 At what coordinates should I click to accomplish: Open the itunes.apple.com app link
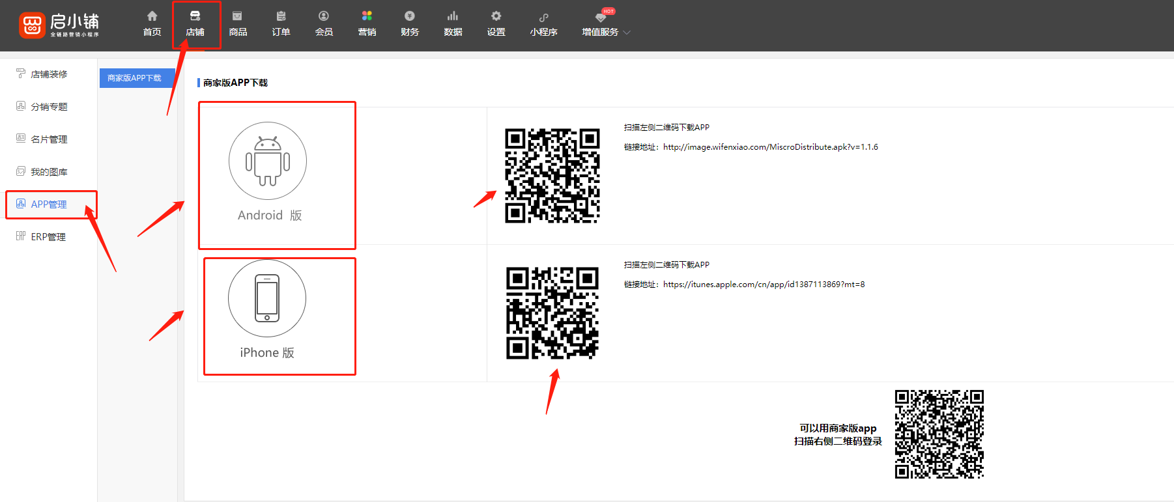[764, 285]
